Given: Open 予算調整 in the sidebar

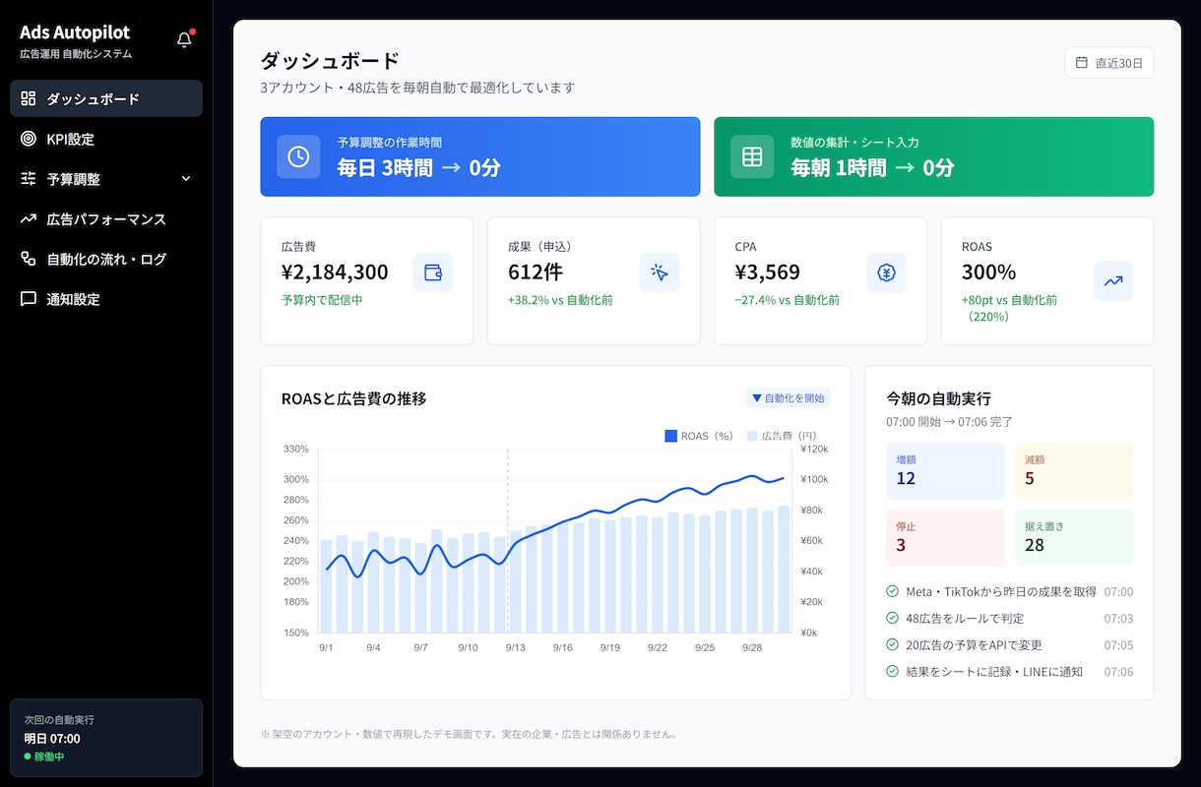Looking at the screenshot, I should click(x=106, y=179).
